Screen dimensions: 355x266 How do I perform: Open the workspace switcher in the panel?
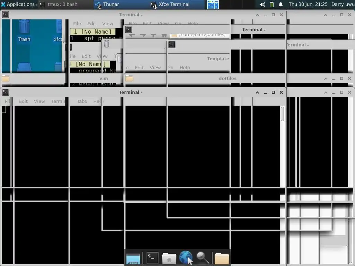click(x=213, y=5)
